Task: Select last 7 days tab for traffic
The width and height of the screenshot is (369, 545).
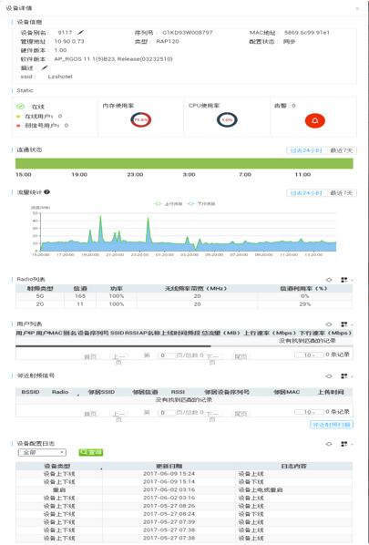Action: tap(341, 193)
